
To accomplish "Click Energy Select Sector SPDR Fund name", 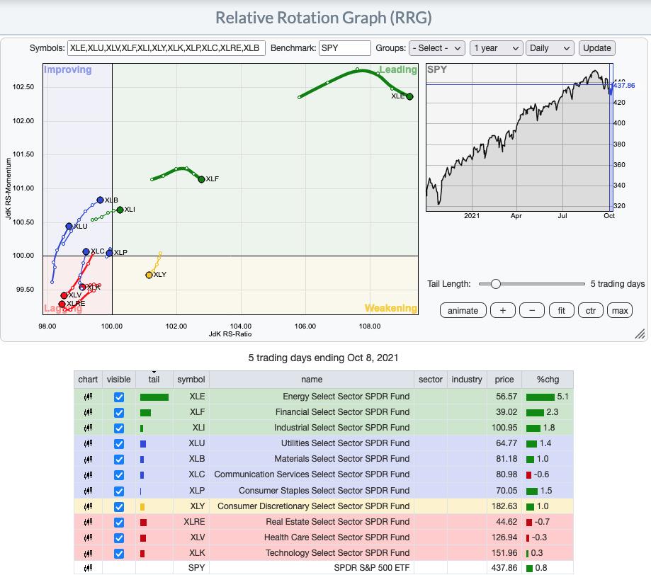I will (346, 397).
